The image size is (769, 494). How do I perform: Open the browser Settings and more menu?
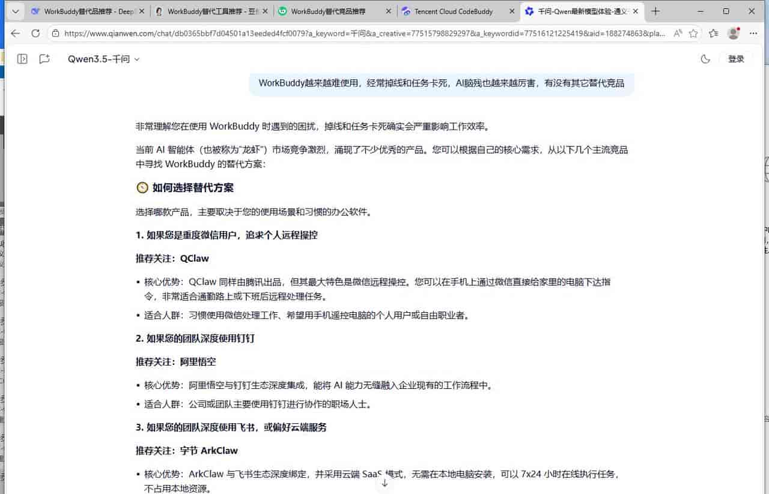[753, 34]
